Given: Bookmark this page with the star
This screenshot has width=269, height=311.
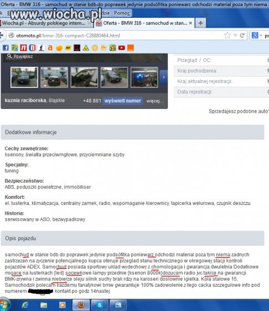Looking at the screenshot, I should point(227,35).
